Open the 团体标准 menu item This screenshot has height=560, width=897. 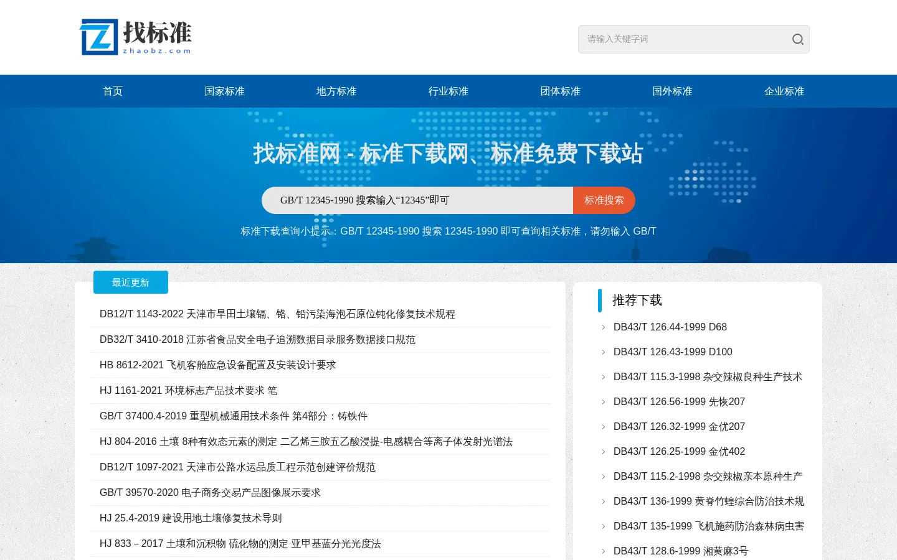click(x=561, y=91)
